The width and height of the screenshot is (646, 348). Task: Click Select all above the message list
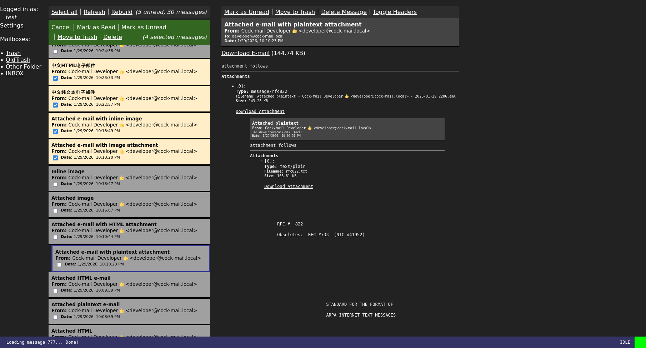[x=64, y=12]
